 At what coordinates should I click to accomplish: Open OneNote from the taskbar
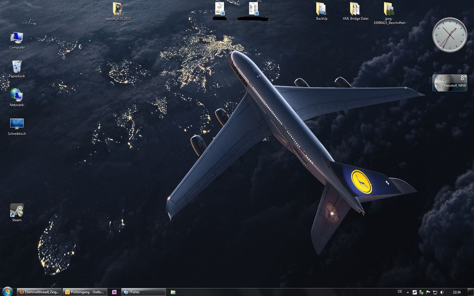point(114,292)
